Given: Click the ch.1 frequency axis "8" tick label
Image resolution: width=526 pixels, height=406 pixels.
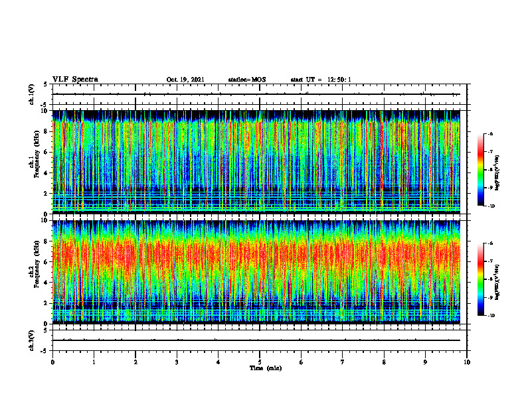Looking at the screenshot, I should click(x=46, y=131).
